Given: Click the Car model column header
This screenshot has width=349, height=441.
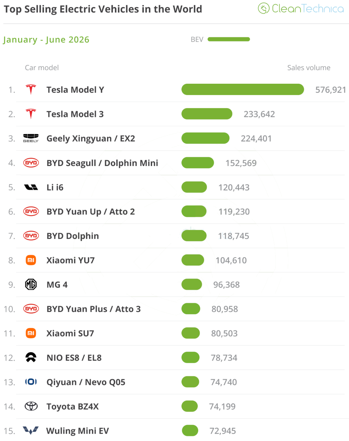Looking at the screenshot, I should click(x=41, y=68).
